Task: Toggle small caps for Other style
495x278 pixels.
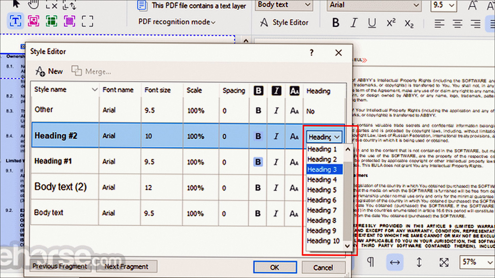Action: (x=294, y=111)
